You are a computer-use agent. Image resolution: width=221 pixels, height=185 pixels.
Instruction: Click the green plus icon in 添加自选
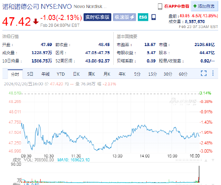pos(195,6)
